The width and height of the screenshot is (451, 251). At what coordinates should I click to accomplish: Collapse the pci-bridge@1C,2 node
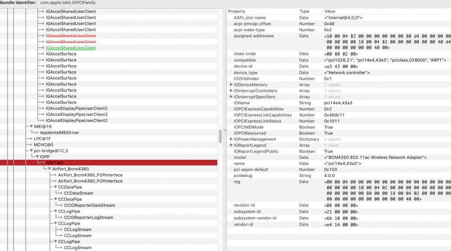coord(31,151)
